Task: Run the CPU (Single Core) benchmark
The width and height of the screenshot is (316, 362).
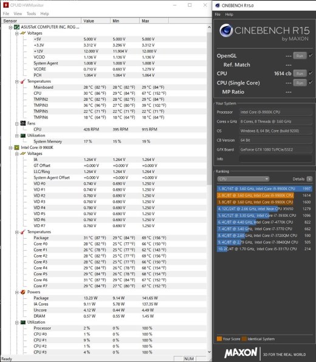Action: point(300,83)
